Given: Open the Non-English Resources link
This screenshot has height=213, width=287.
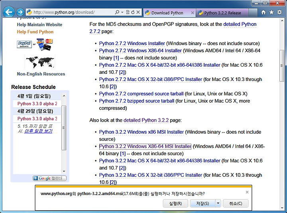Looking at the screenshot, I should pos(41,74).
